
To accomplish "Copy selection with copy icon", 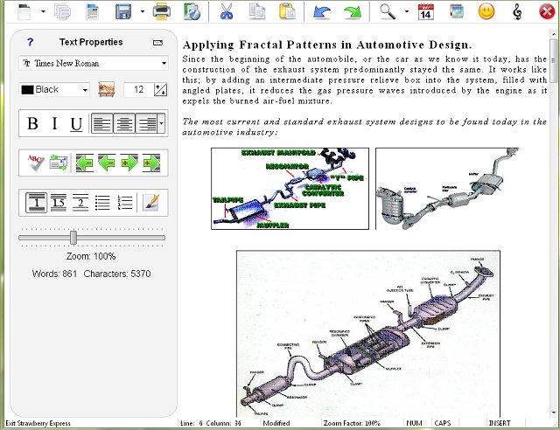I will [x=256, y=11].
